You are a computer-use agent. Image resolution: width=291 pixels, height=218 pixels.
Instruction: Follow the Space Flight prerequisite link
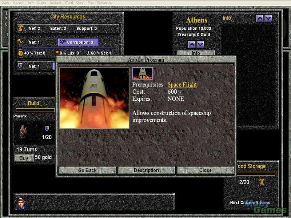pos(182,85)
